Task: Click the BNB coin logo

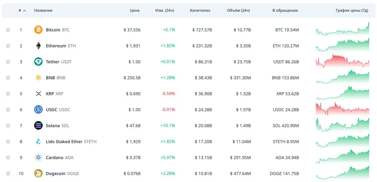Action: [x=38, y=78]
